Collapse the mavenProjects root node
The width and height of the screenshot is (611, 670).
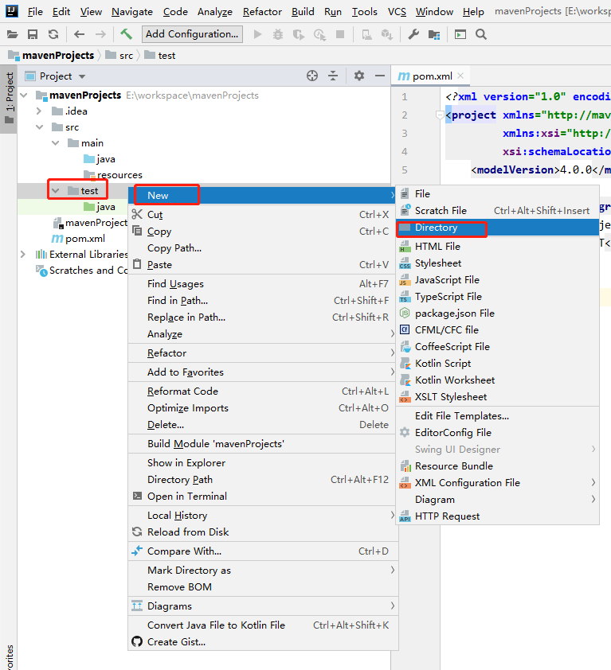[x=24, y=95]
